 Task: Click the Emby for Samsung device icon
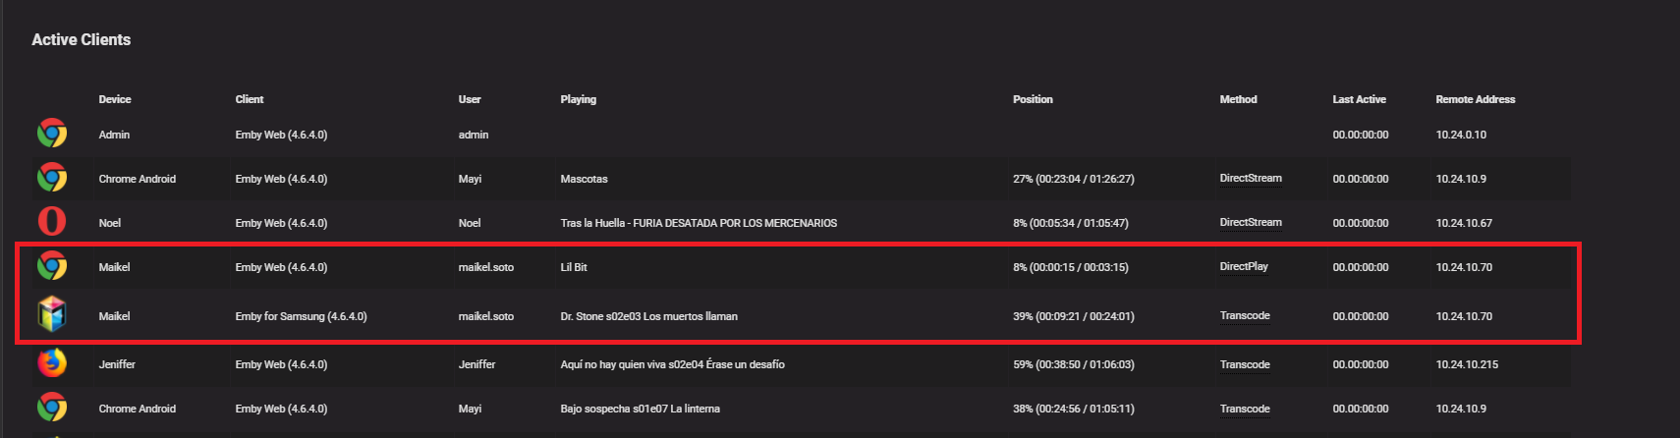52,314
